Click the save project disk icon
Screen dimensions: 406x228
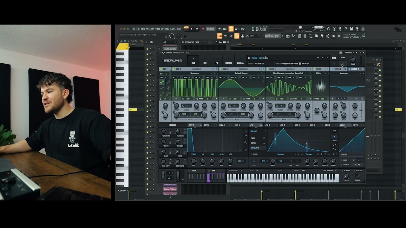(x=351, y=29)
